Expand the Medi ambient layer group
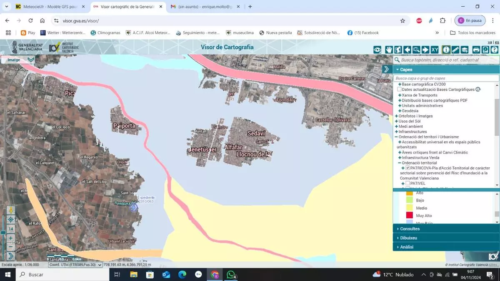The height and width of the screenshot is (281, 500). 396,127
